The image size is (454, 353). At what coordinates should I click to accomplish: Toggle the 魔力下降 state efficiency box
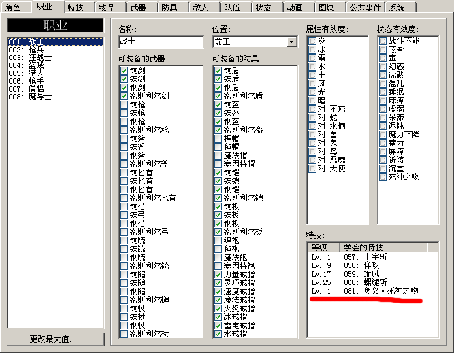click(383, 135)
